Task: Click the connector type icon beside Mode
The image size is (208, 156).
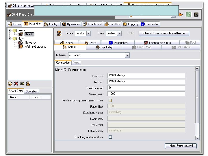Action: 59,33
